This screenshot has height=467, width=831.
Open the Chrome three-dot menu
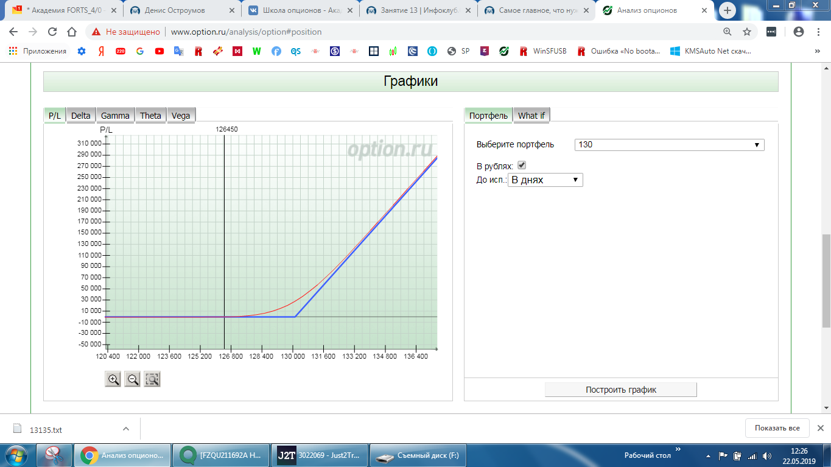coord(818,32)
